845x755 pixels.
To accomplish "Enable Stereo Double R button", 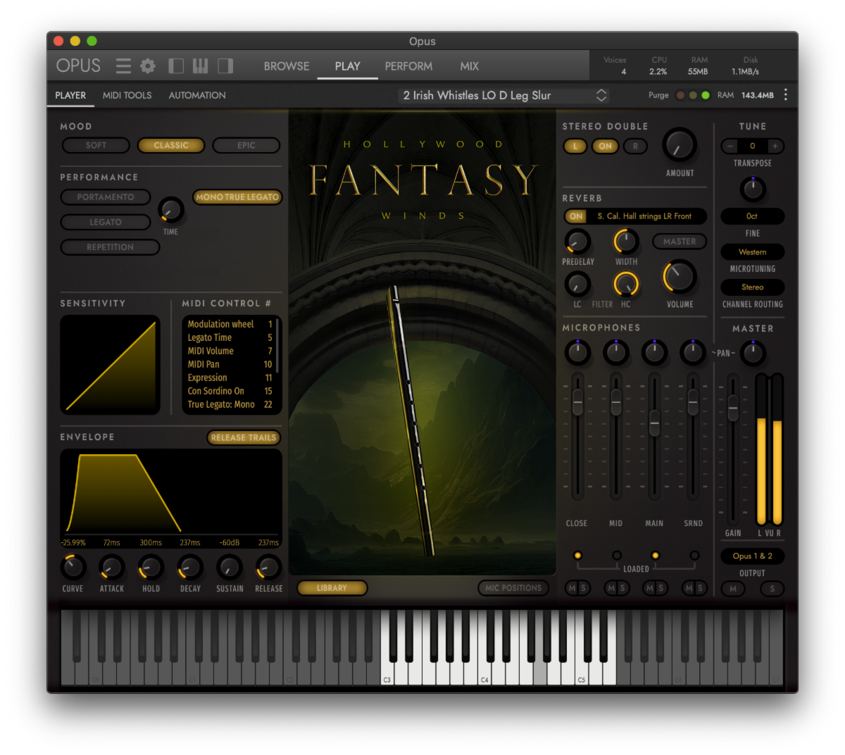I will click(635, 146).
